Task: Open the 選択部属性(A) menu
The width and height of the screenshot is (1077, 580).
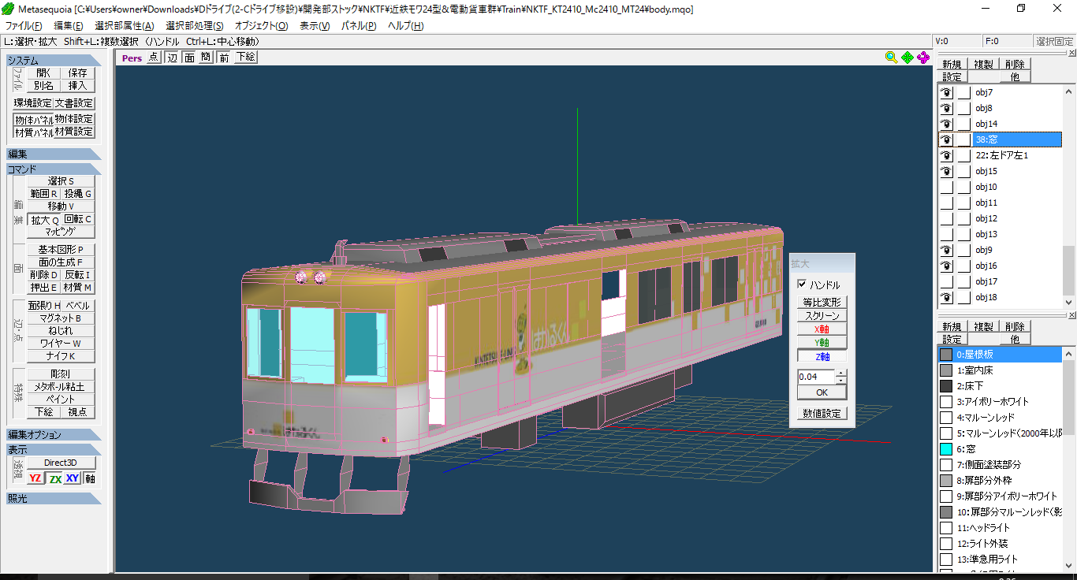Action: click(125, 26)
